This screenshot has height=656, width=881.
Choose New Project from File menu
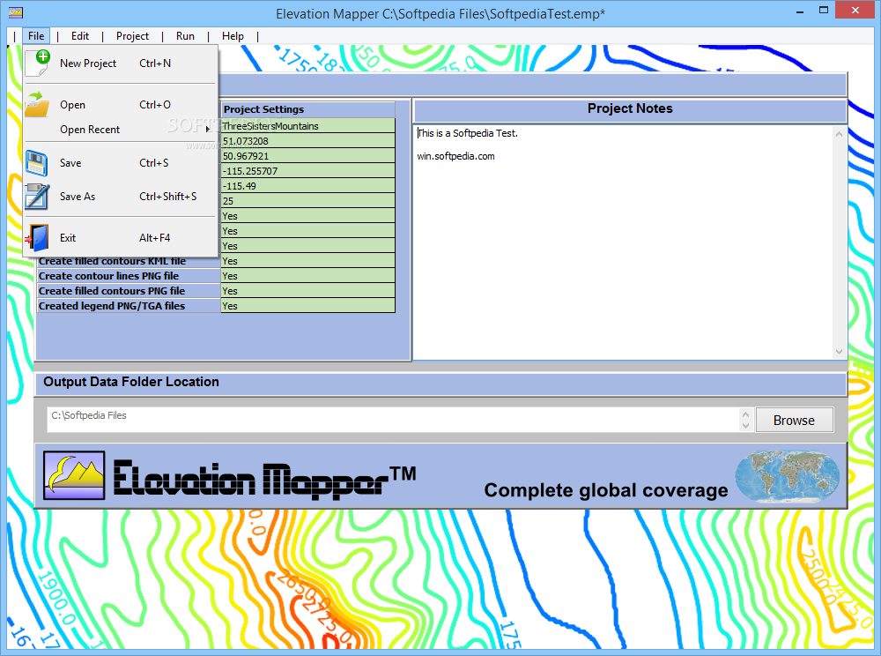[x=120, y=63]
